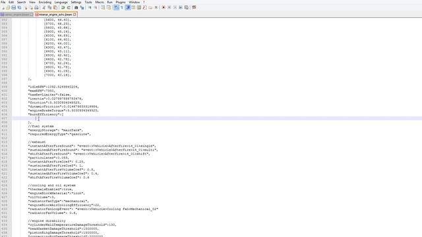Open the Encoding menu

pos(45,2)
